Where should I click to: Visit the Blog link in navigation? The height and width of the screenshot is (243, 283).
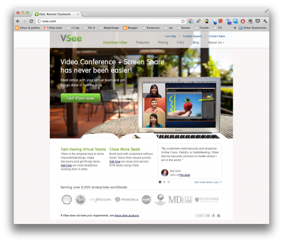click(196, 43)
